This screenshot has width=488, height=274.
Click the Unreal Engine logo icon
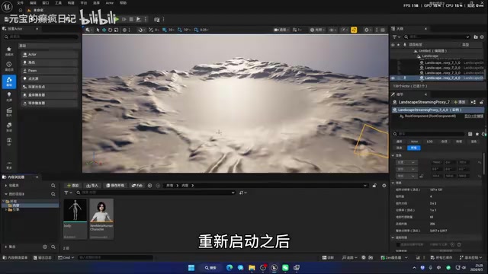[7, 6]
